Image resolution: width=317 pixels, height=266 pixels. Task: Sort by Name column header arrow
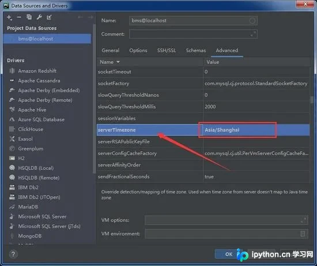coord(118,62)
